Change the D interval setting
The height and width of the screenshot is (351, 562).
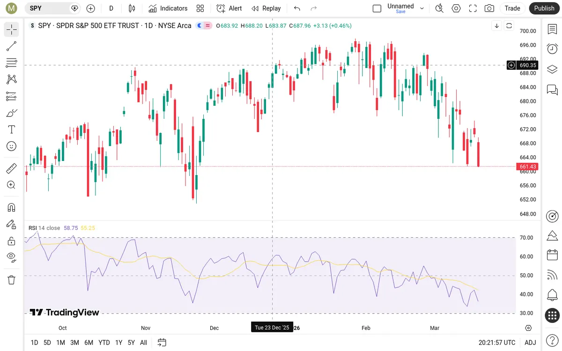(x=111, y=8)
